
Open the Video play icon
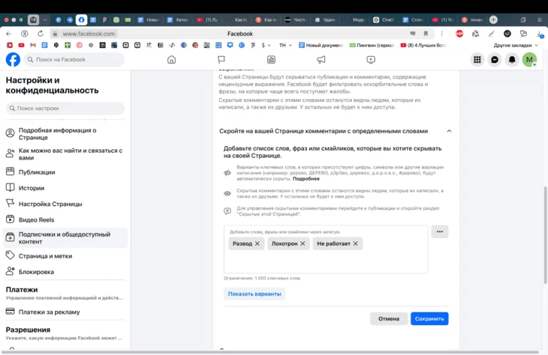pyautogui.click(x=371, y=60)
